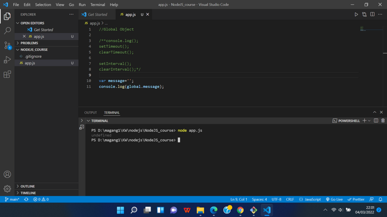
Task: Click the Search icon in activity bar
Action: pos(7,31)
